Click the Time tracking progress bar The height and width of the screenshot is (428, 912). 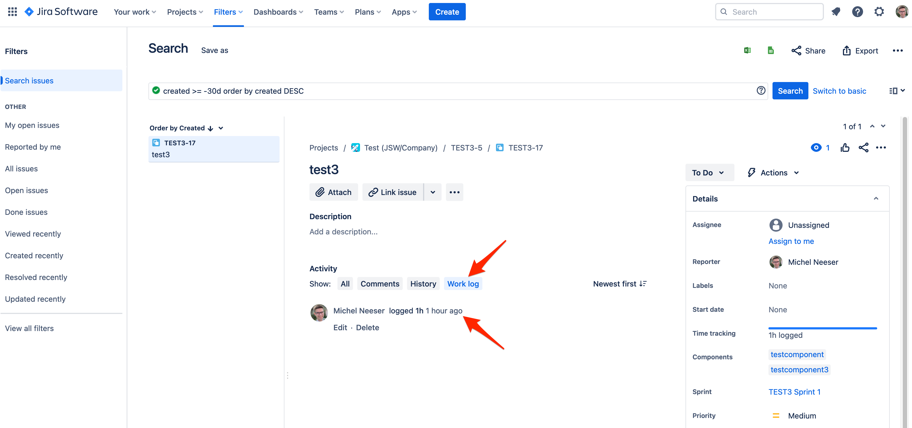tap(822, 328)
